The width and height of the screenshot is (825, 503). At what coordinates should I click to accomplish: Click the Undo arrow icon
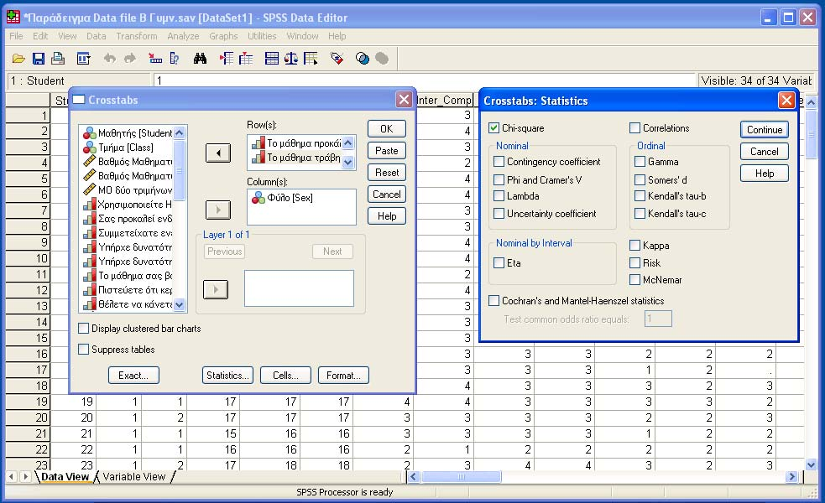click(x=109, y=59)
